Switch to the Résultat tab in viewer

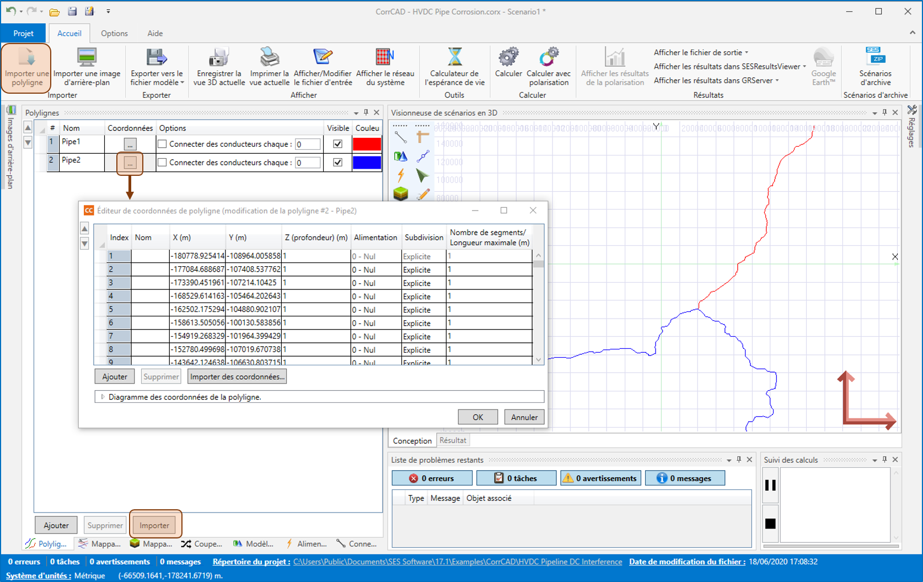(453, 440)
